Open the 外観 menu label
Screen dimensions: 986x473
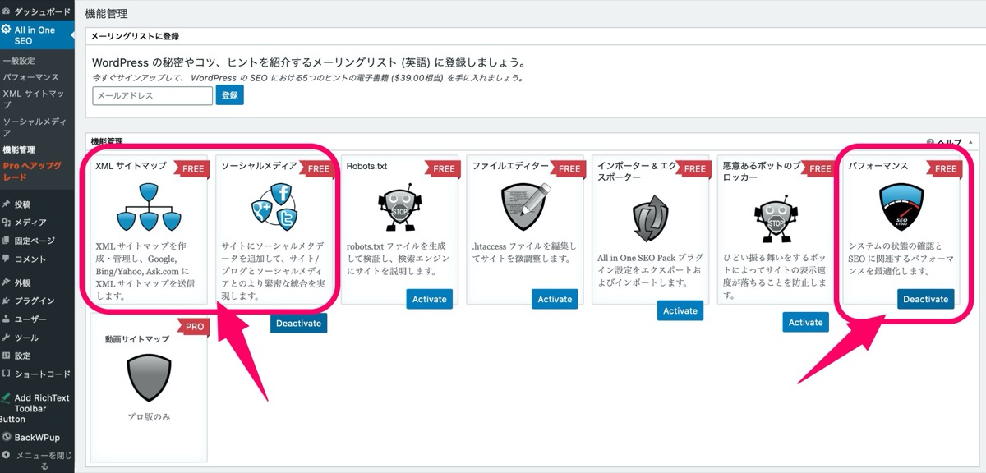tap(22, 282)
